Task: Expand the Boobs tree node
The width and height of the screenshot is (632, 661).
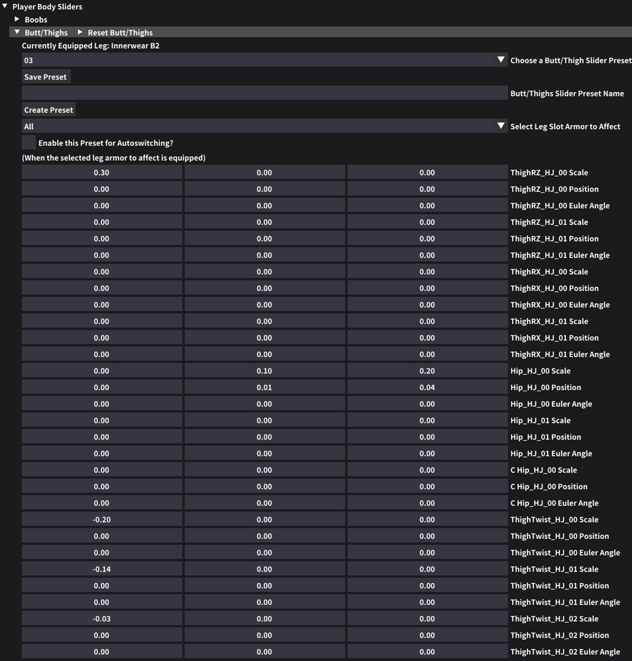Action: click(18, 20)
